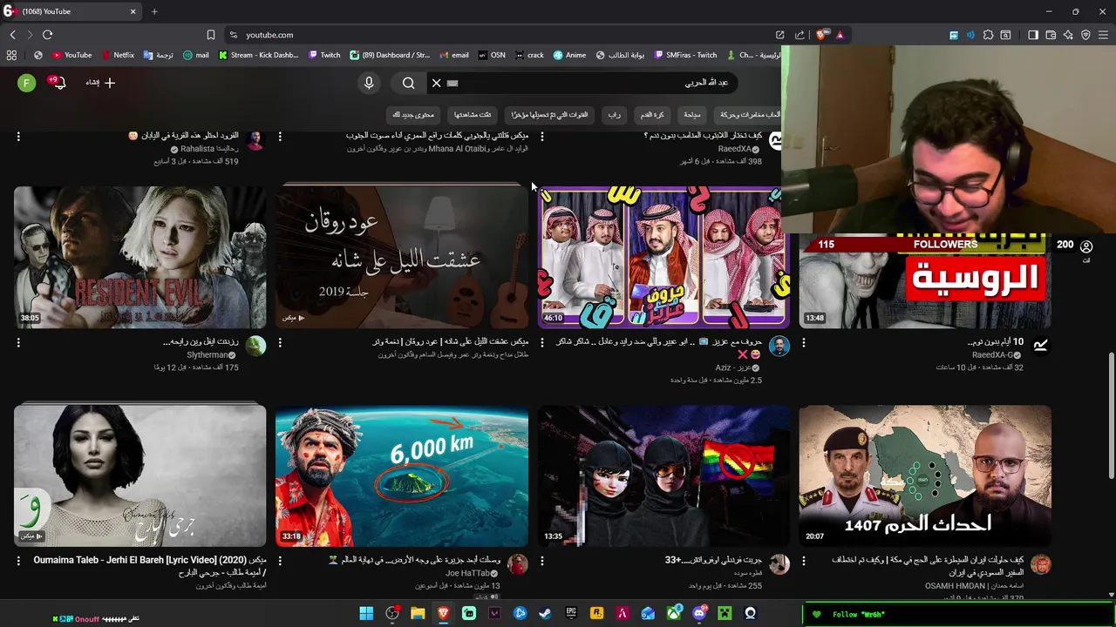The image size is (1116, 627).
Task: Open the Brave Shields lion icon
Action: pos(821,35)
